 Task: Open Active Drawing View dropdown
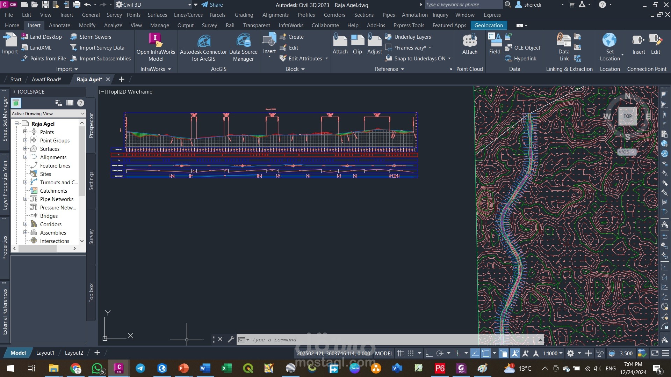coord(48,113)
